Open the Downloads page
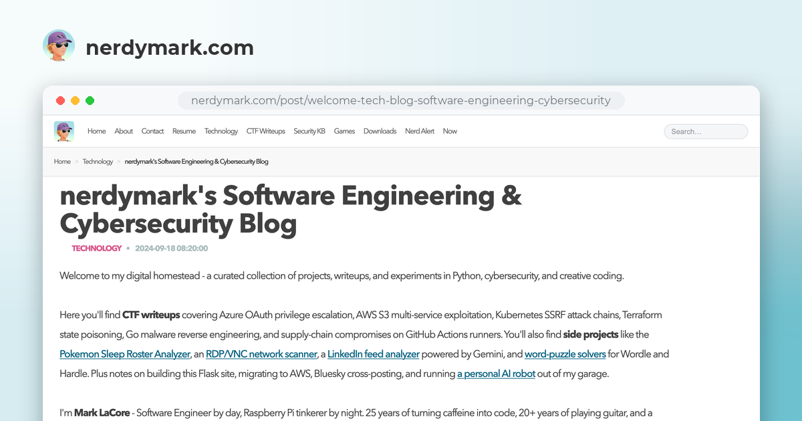The height and width of the screenshot is (421, 802). (380, 131)
